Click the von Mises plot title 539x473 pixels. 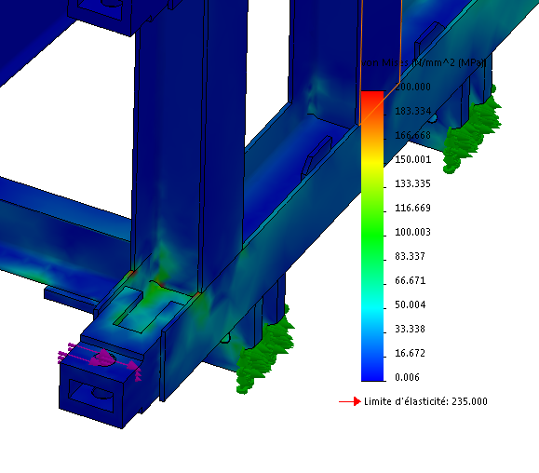click(x=424, y=62)
